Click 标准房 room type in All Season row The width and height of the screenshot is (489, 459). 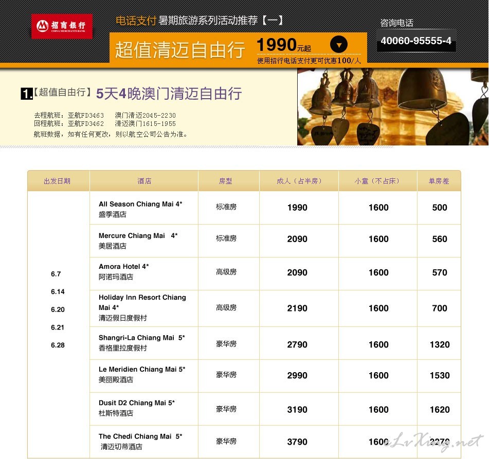tap(226, 207)
